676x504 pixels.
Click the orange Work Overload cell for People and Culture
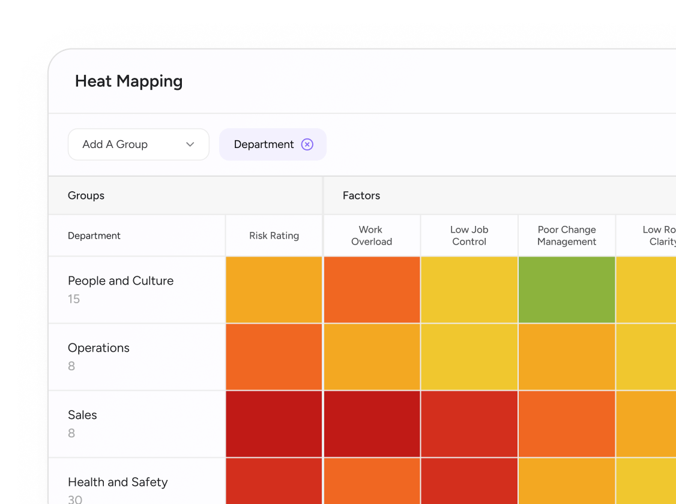371,289
